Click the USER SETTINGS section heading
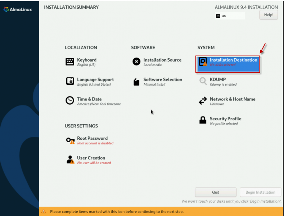Image resolution: width=284 pixels, height=216 pixels. [81, 126]
